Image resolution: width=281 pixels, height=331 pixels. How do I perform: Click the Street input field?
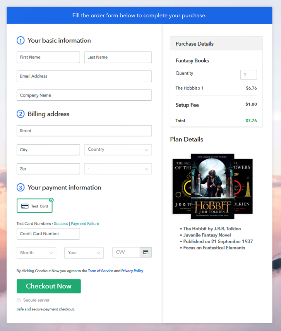click(84, 131)
